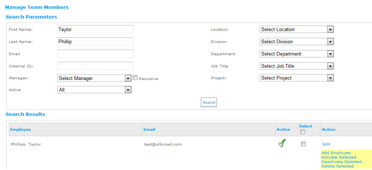The image size is (372, 170).
Task: Enable the Recursive checkbox
Action: [x=135, y=77]
